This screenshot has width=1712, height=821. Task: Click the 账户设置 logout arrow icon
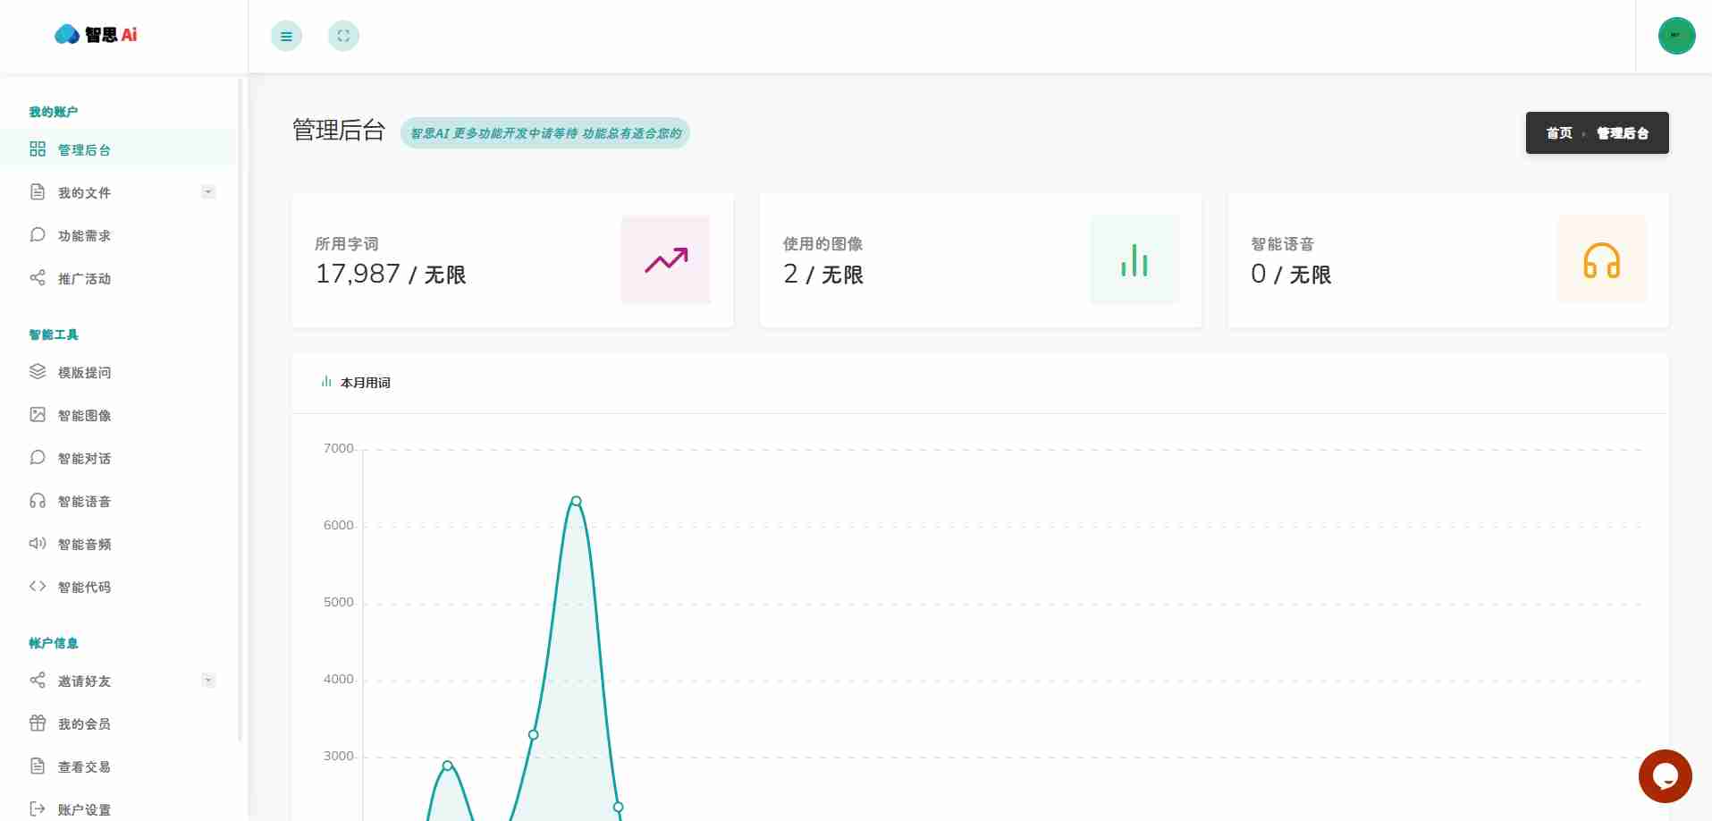[x=38, y=809]
